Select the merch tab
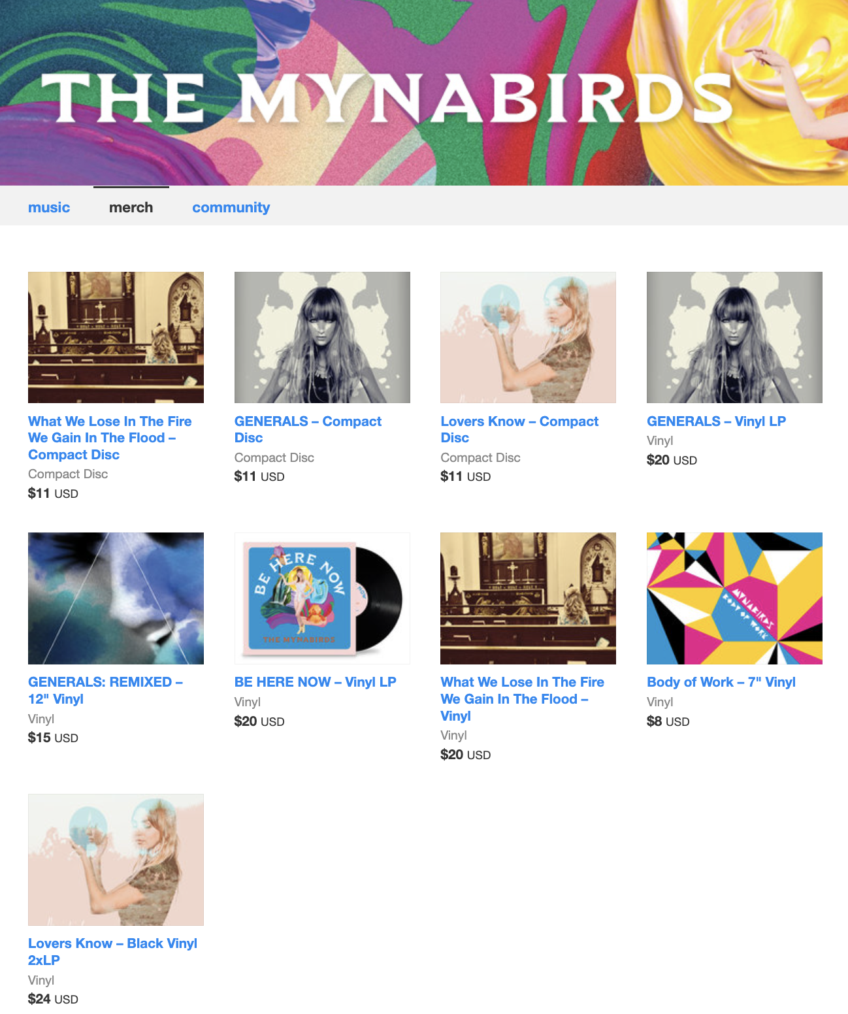Image resolution: width=848 pixels, height=1014 pixels. pos(131,207)
